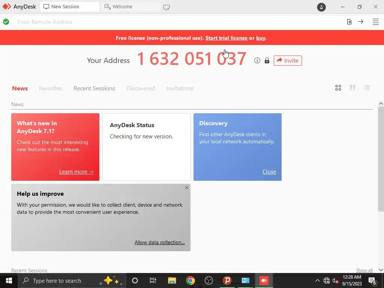Open File Explorer from taskbar
This screenshot has height=288, width=384.
[x=172, y=280]
